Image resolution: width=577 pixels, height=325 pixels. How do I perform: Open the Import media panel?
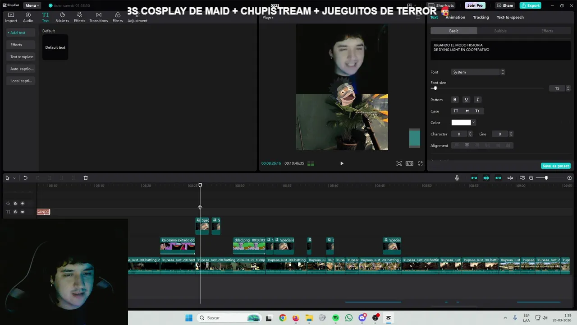[x=11, y=17]
